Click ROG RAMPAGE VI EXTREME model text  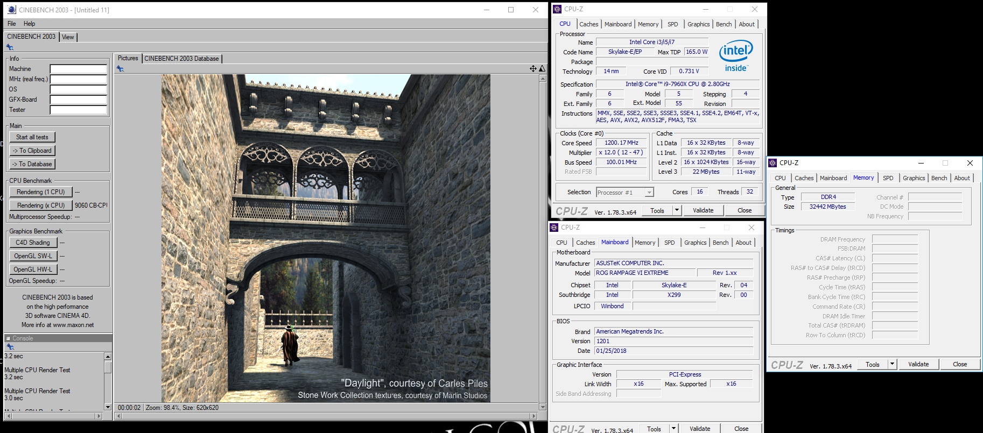click(x=632, y=273)
